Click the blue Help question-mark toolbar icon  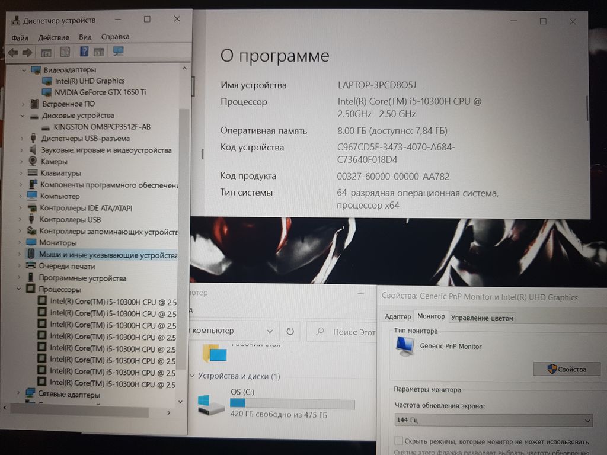point(84,52)
